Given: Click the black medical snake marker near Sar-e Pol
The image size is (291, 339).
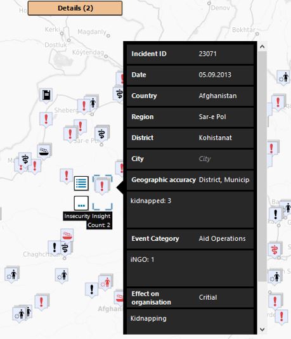Looking at the screenshot, I should coord(101,134).
